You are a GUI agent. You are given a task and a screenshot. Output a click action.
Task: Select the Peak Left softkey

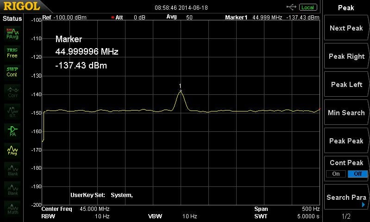(346, 84)
